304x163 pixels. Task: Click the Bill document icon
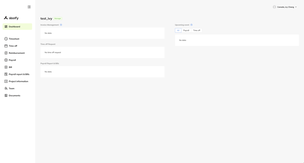[6, 67]
